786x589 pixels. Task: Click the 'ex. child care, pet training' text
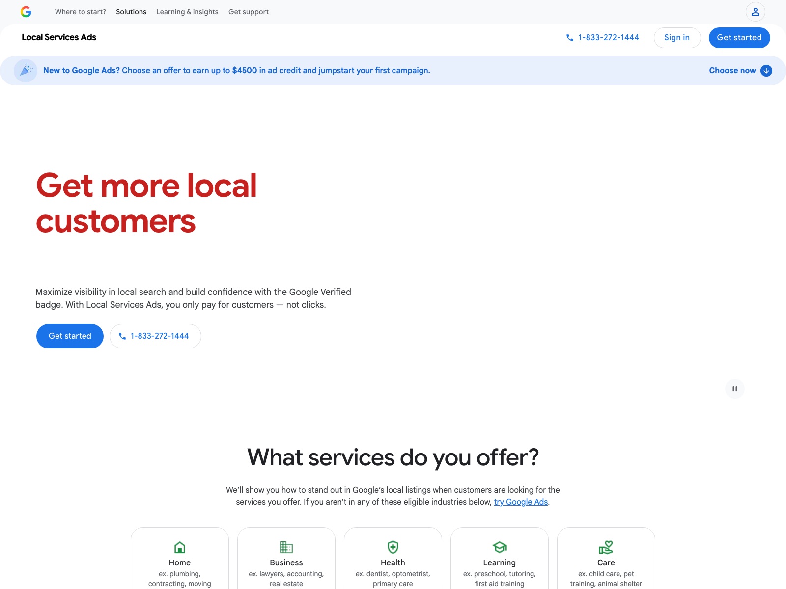[x=606, y=579]
